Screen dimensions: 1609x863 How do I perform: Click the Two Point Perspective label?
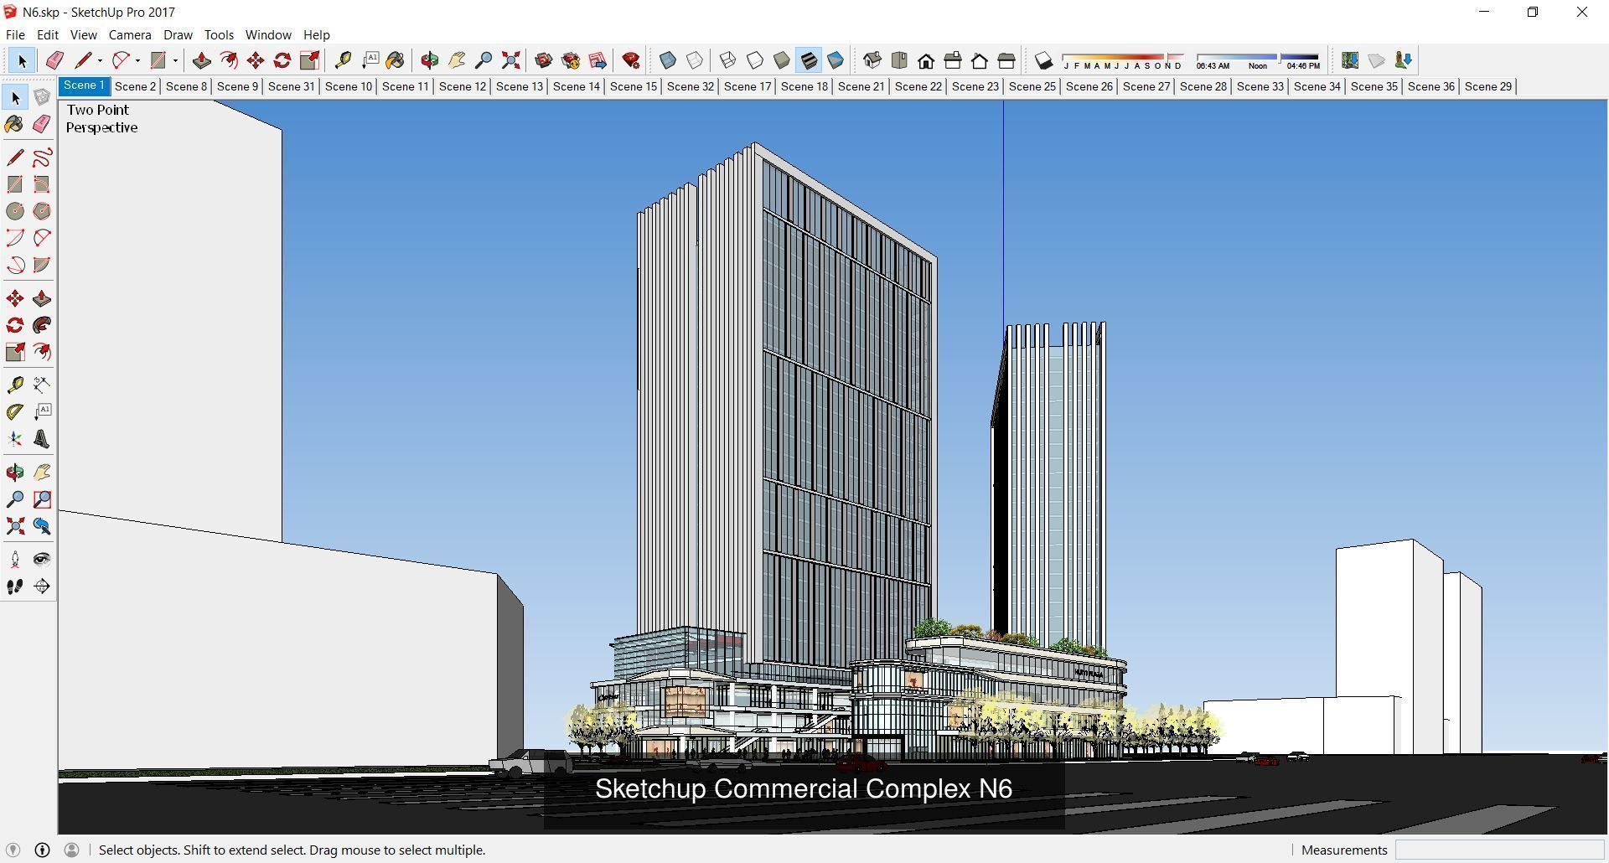[101, 119]
